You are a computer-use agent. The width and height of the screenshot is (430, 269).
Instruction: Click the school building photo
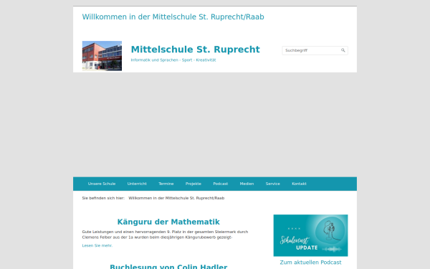[102, 56]
